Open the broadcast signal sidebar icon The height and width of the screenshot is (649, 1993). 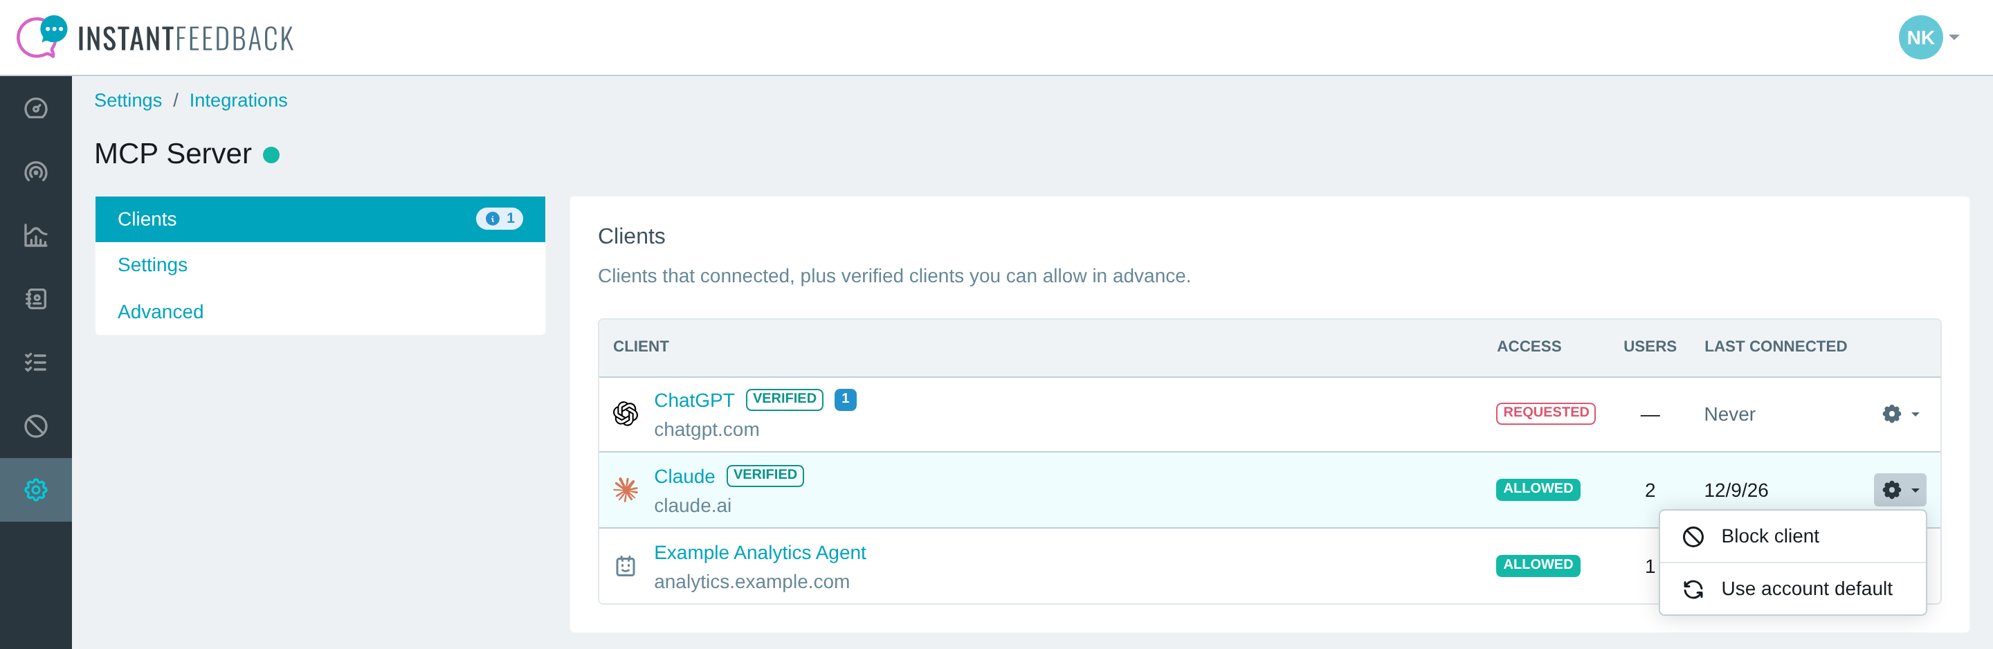click(x=35, y=172)
